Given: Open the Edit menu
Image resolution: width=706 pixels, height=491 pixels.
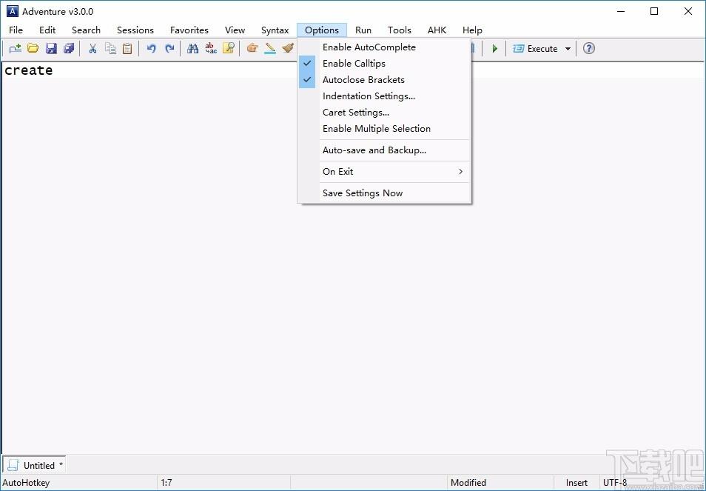Looking at the screenshot, I should pos(47,30).
